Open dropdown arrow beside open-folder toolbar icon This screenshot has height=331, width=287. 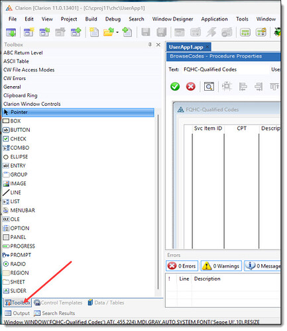pos(117,32)
